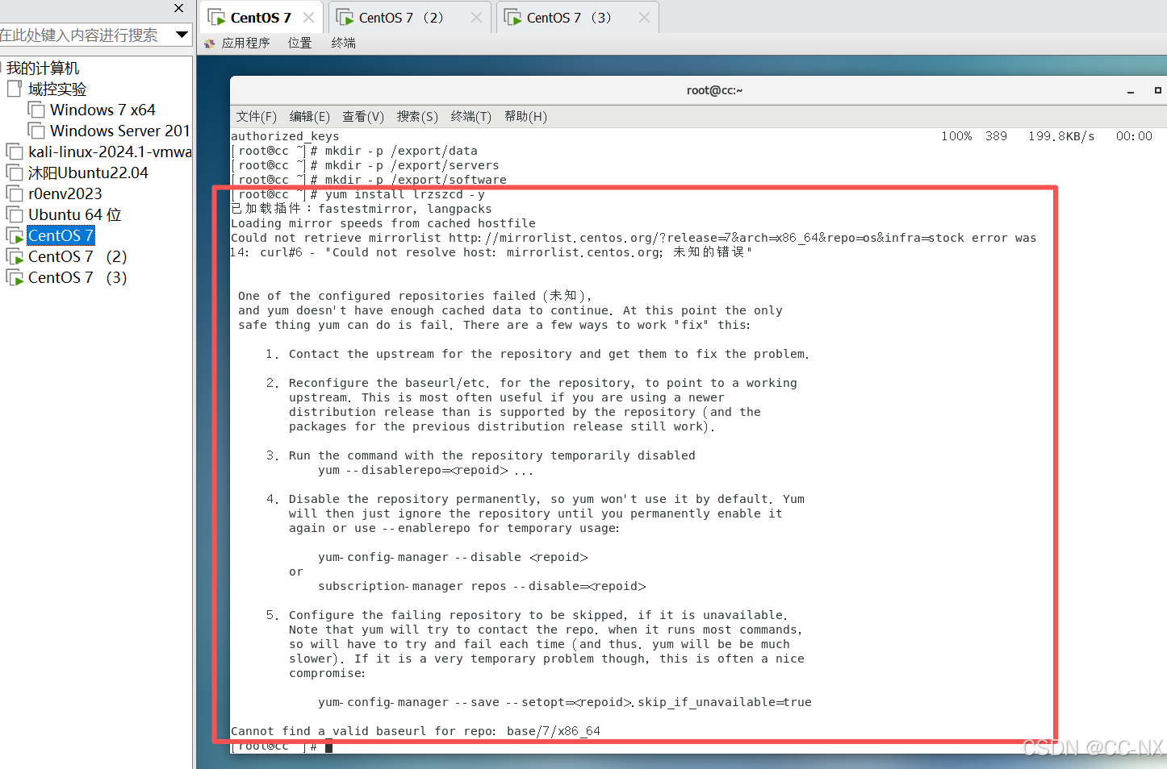Image resolution: width=1167 pixels, height=769 pixels.
Task: Select the 域控实验 folder
Action: pyautogui.click(x=56, y=89)
